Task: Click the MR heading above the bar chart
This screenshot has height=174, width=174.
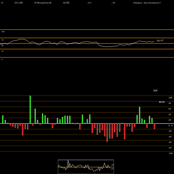Action: (155, 90)
